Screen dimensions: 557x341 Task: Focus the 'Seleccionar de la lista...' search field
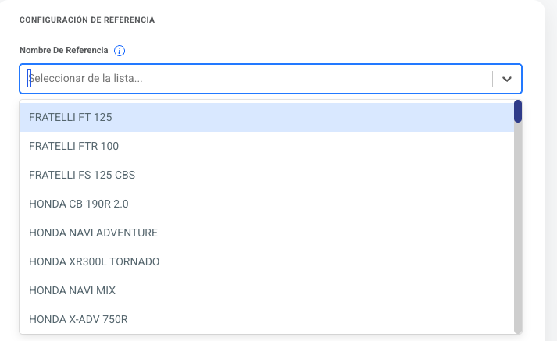pyautogui.click(x=258, y=79)
